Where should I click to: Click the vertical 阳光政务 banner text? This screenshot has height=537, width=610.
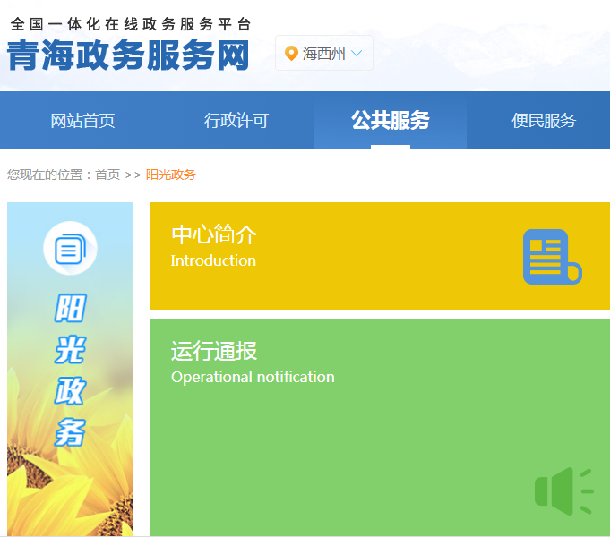coord(70,370)
